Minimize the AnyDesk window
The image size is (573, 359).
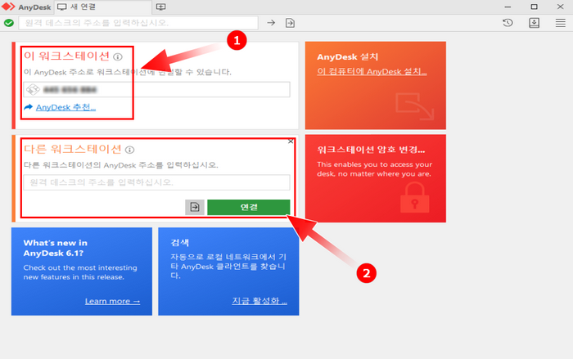508,7
